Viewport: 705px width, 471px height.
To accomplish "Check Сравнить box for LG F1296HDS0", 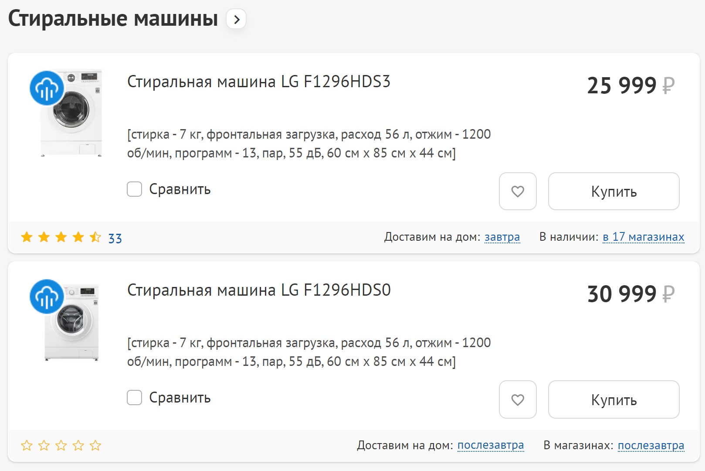I will (x=134, y=398).
